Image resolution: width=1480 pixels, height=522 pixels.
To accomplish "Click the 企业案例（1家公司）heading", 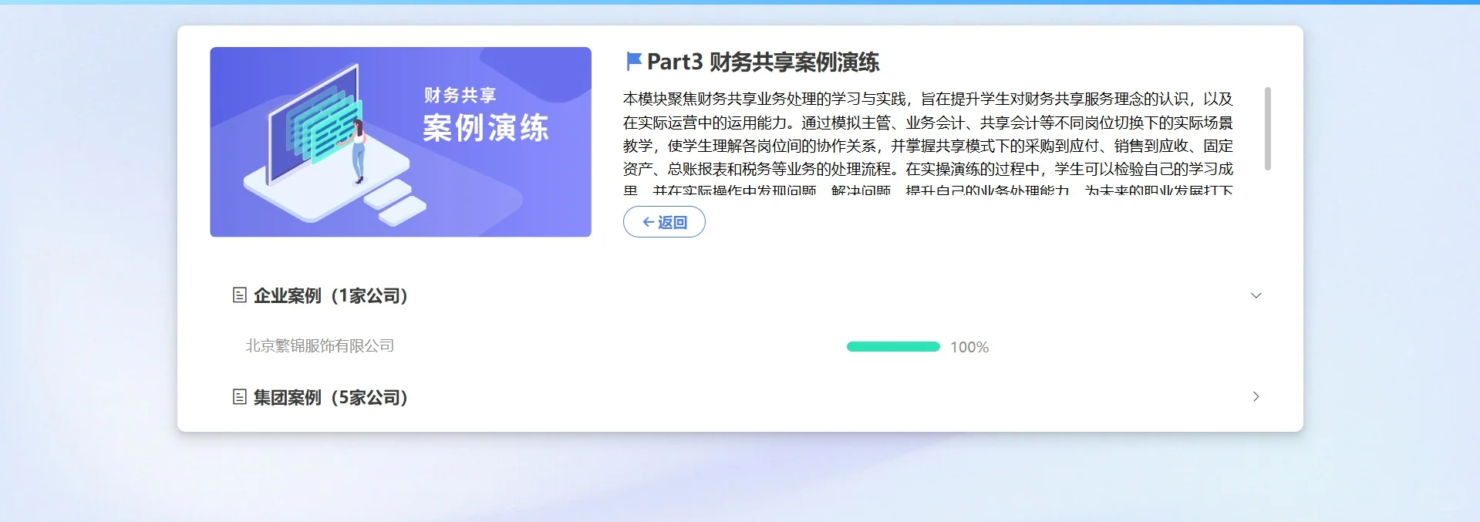I will coord(331,295).
